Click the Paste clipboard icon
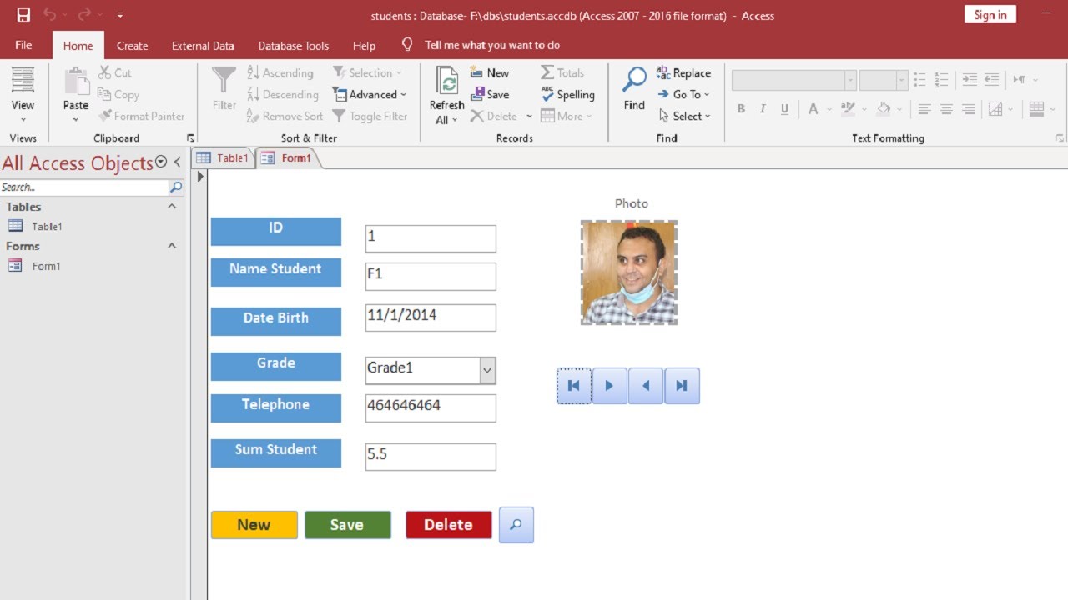The height and width of the screenshot is (600, 1068). 76,81
